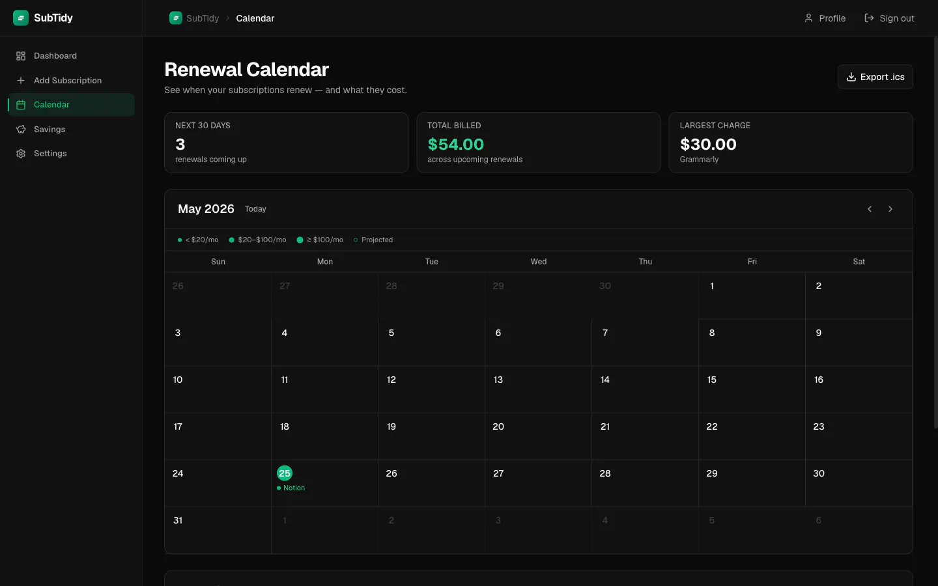This screenshot has height=586, width=938.
Task: Select May 23 in the calendar
Action: coord(859,436)
